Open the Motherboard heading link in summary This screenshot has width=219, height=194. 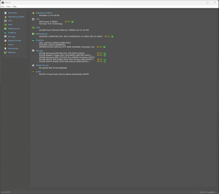[42, 34]
